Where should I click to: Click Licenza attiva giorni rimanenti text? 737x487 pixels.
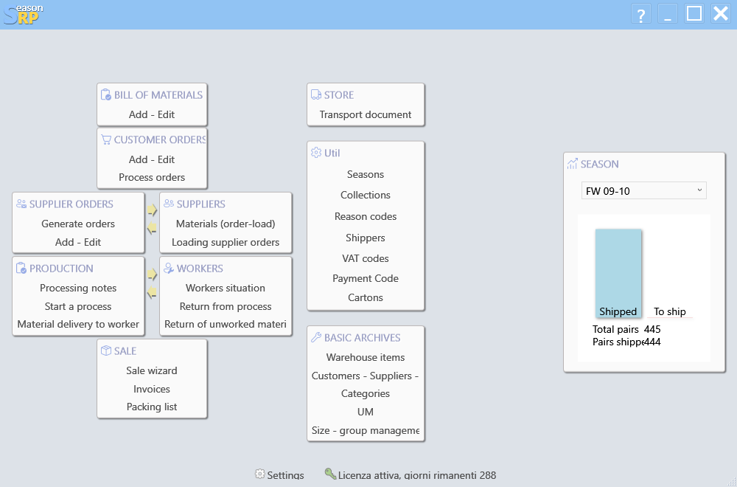[417, 475]
